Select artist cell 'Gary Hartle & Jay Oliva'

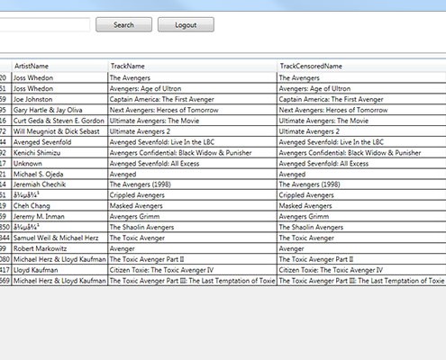point(59,110)
